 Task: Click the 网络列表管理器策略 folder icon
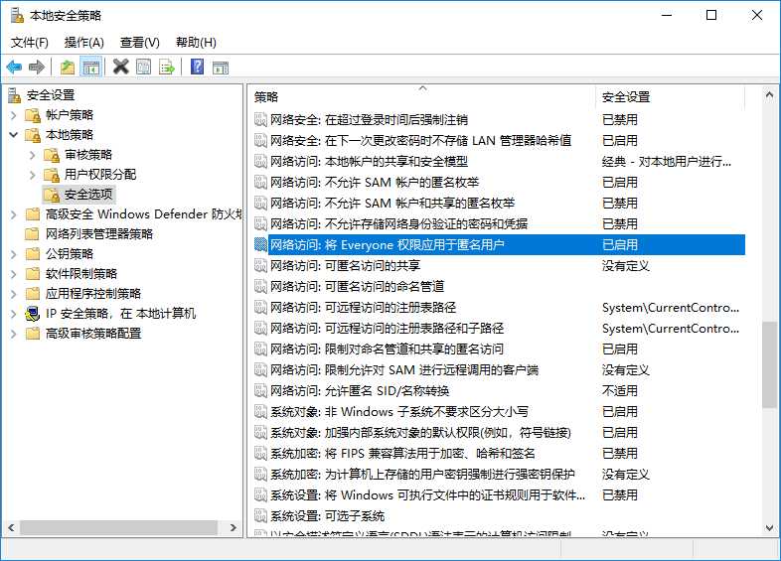33,234
